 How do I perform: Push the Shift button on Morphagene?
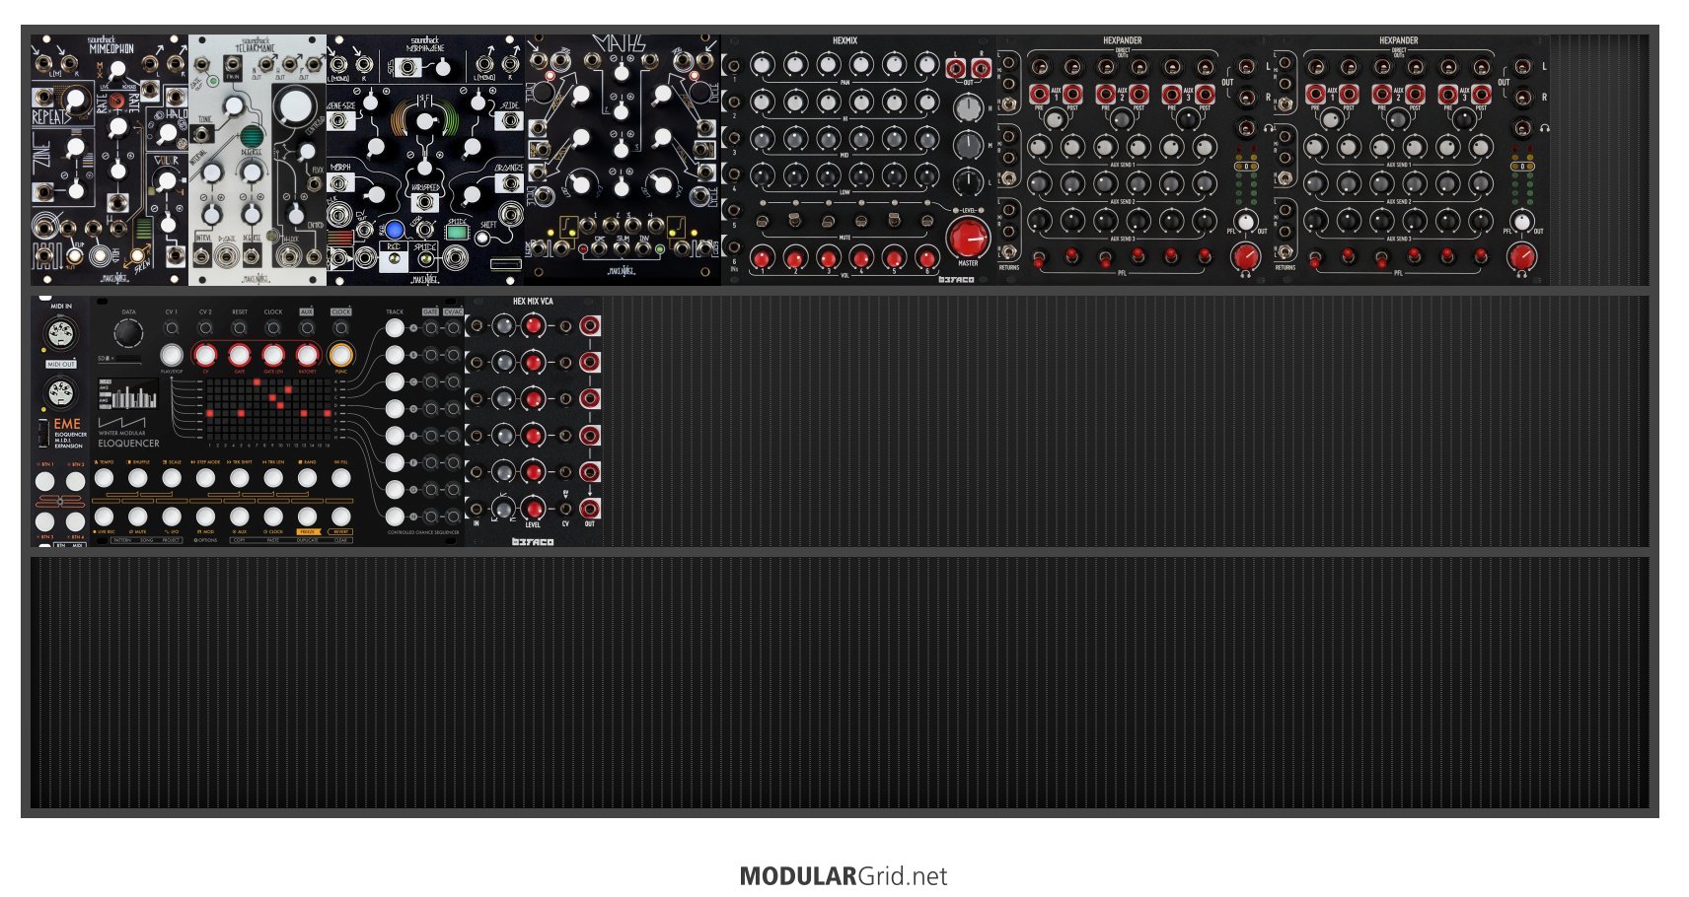click(482, 237)
